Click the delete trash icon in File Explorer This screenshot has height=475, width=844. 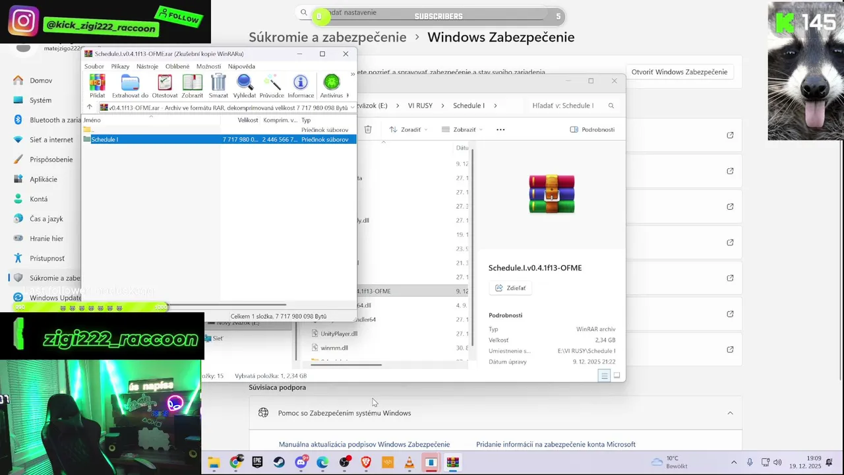pyautogui.click(x=368, y=129)
